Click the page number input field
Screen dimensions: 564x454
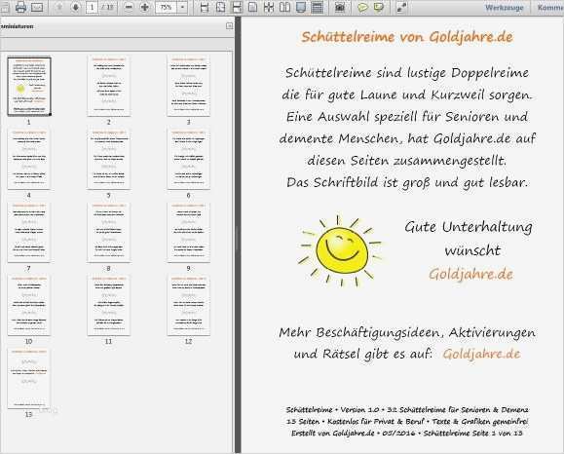coord(92,7)
